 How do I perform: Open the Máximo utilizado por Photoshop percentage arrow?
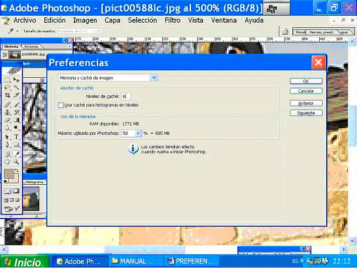(x=138, y=133)
